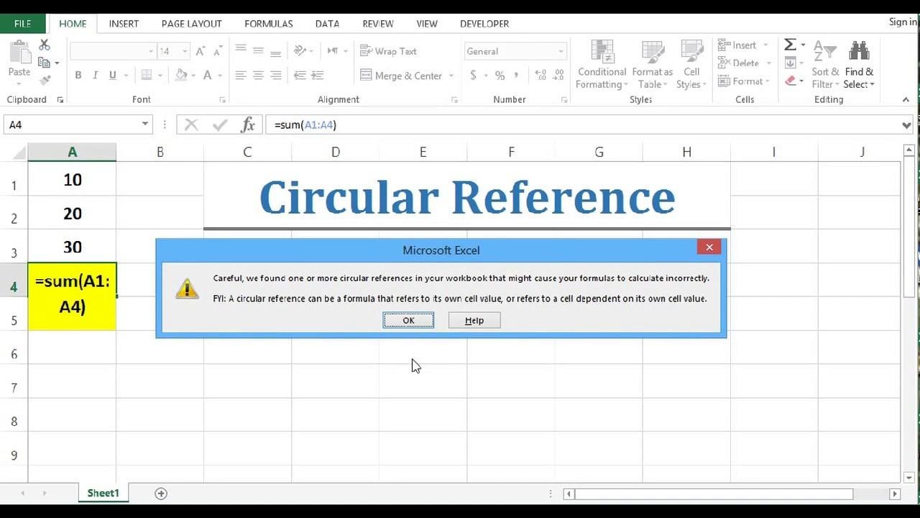Click the Format Painter brush icon
920x518 pixels.
click(45, 81)
